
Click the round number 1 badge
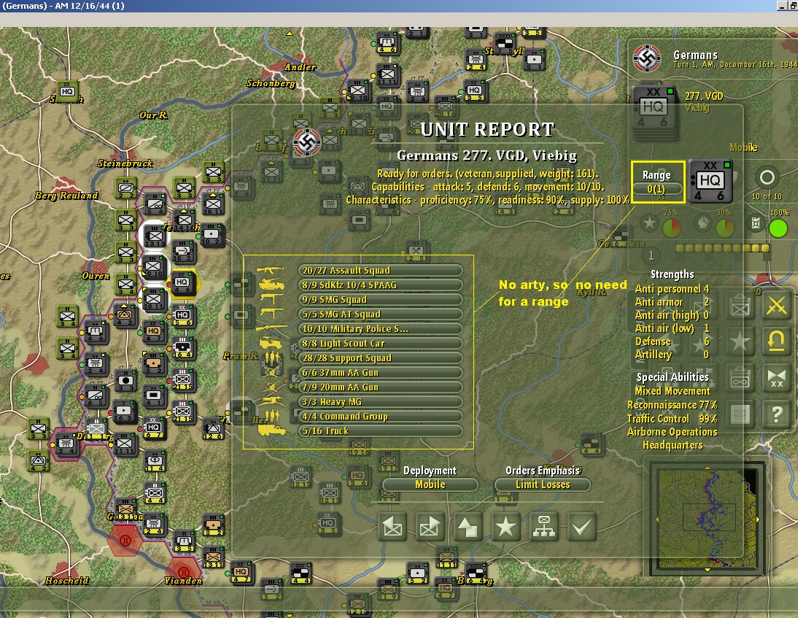(x=651, y=255)
